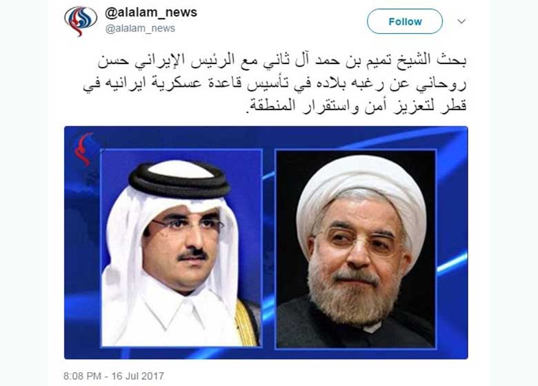538x386 pixels.
Task: Expand the tweet options chevron
Action: [x=461, y=21]
